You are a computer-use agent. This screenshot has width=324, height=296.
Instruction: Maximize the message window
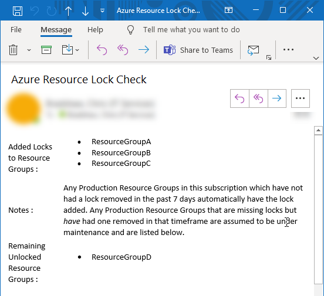[x=283, y=10]
